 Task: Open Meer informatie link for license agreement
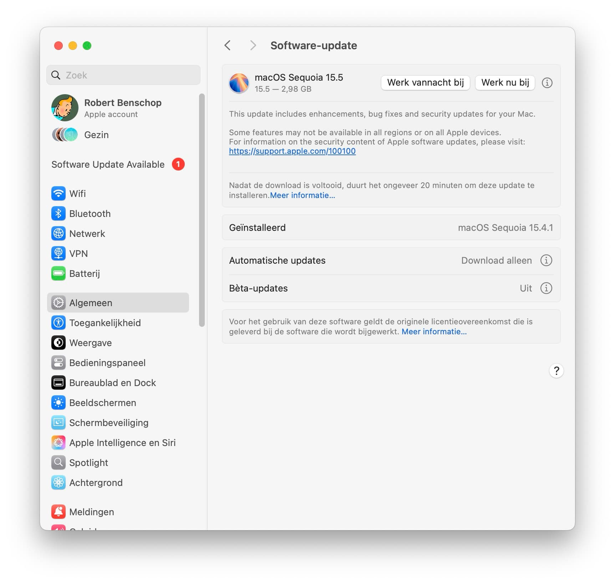(x=434, y=332)
